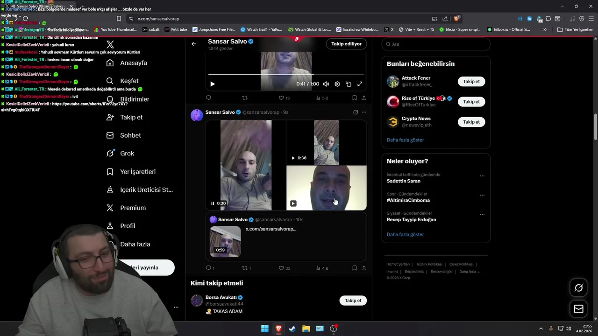Mute the top video volume

(x=326, y=84)
